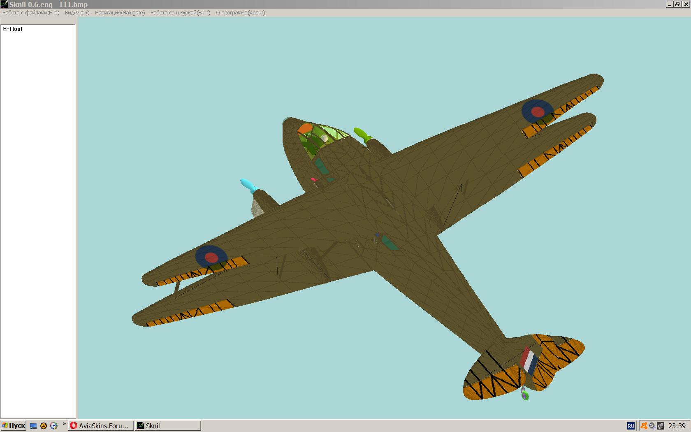
Task: Launch AIMP from the quick launch bar
Action: tap(44, 426)
